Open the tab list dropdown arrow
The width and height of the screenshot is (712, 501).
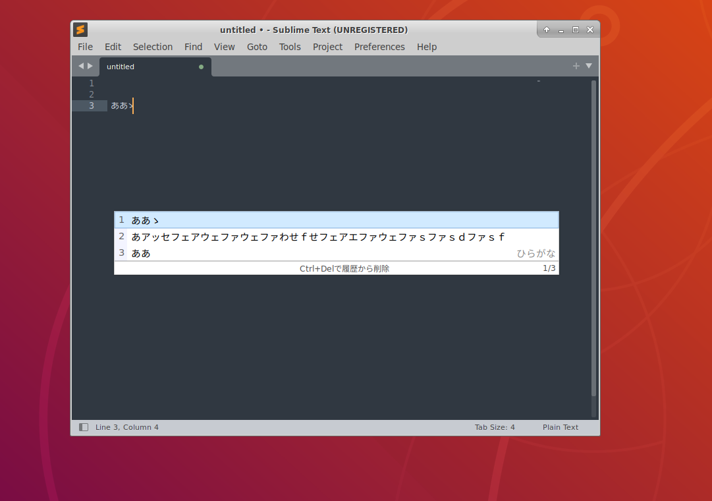[x=589, y=66]
